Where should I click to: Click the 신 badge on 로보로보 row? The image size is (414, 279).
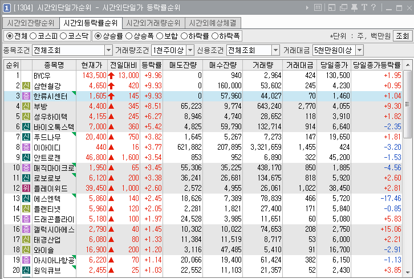tap(26, 178)
